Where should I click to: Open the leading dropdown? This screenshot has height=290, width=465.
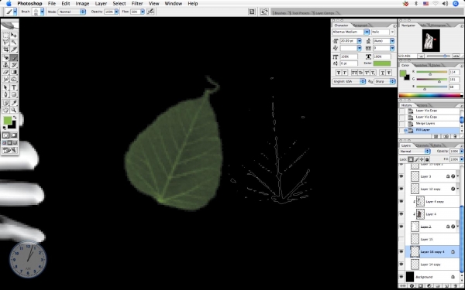(392, 41)
